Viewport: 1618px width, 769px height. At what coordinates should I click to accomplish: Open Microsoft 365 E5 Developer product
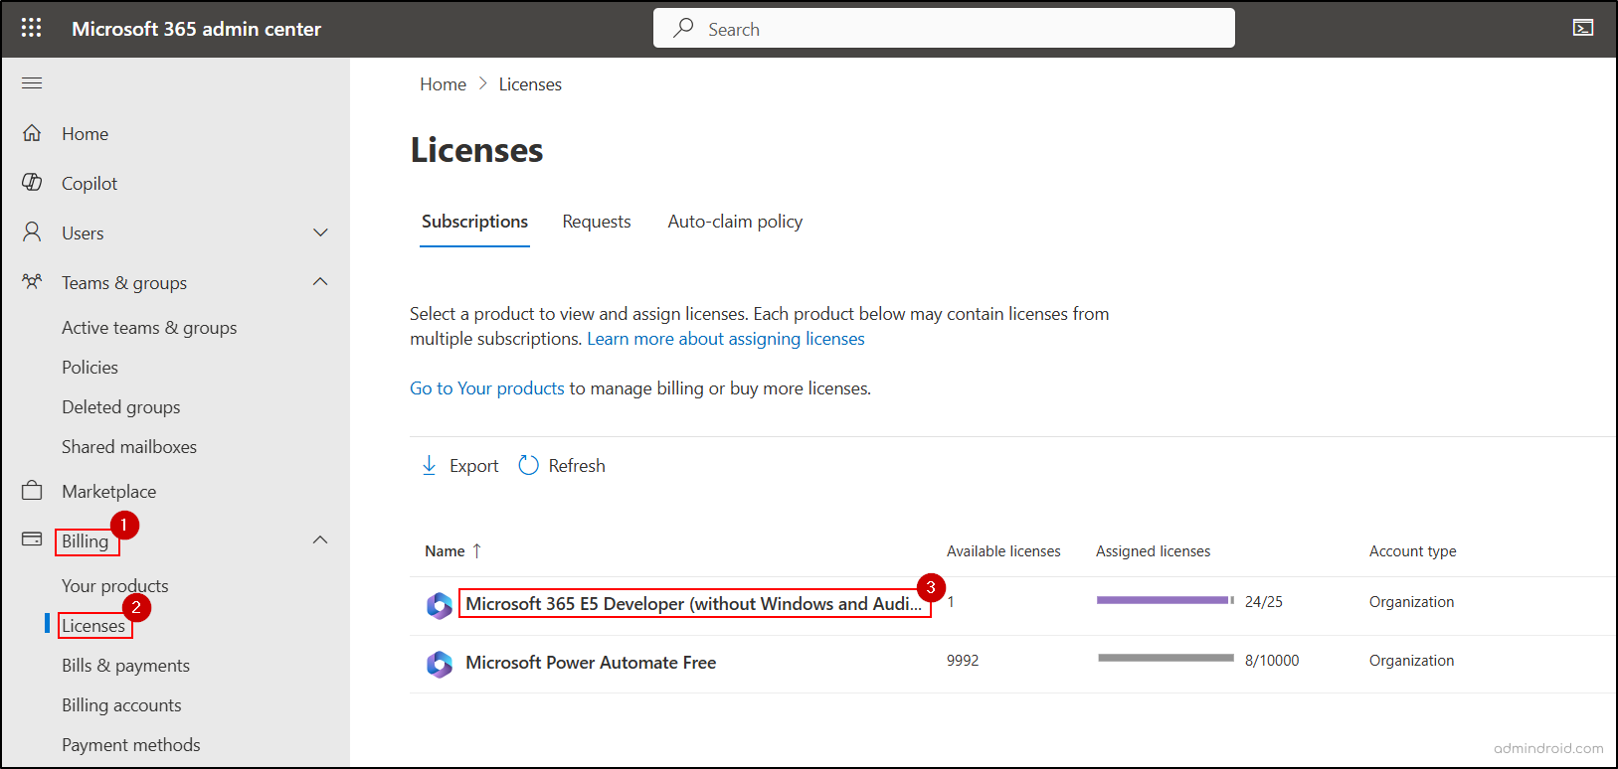[693, 604]
